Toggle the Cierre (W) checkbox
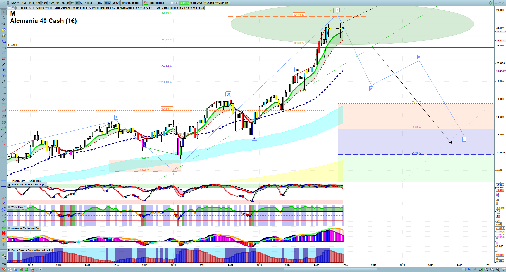The width and height of the screenshot is (506, 272). click(34, 8)
